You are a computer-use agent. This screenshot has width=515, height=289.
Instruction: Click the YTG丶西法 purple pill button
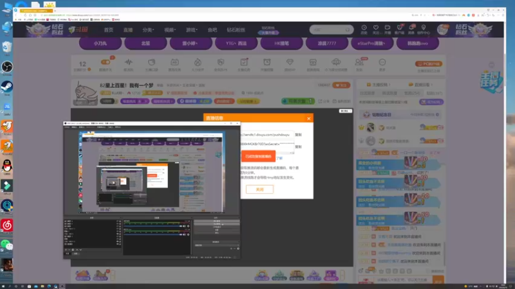236,43
